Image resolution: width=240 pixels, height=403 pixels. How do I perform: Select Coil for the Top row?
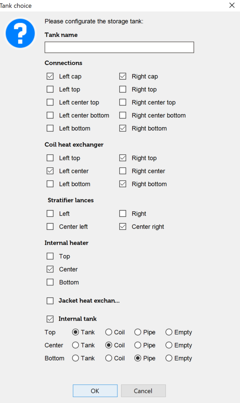pos(108,332)
